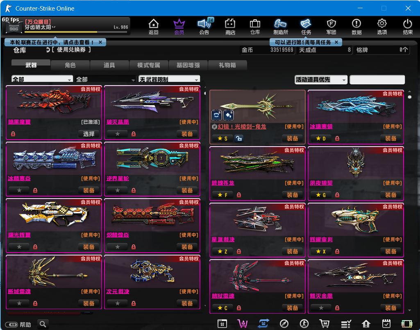Screen dimensions: 420x330
Task: Click the 使用兑换券 link
Action: click(71, 50)
